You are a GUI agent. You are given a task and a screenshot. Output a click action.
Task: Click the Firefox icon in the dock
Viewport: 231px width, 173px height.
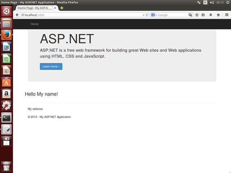6,35
